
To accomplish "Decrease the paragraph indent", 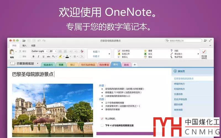I will pos(71,51).
